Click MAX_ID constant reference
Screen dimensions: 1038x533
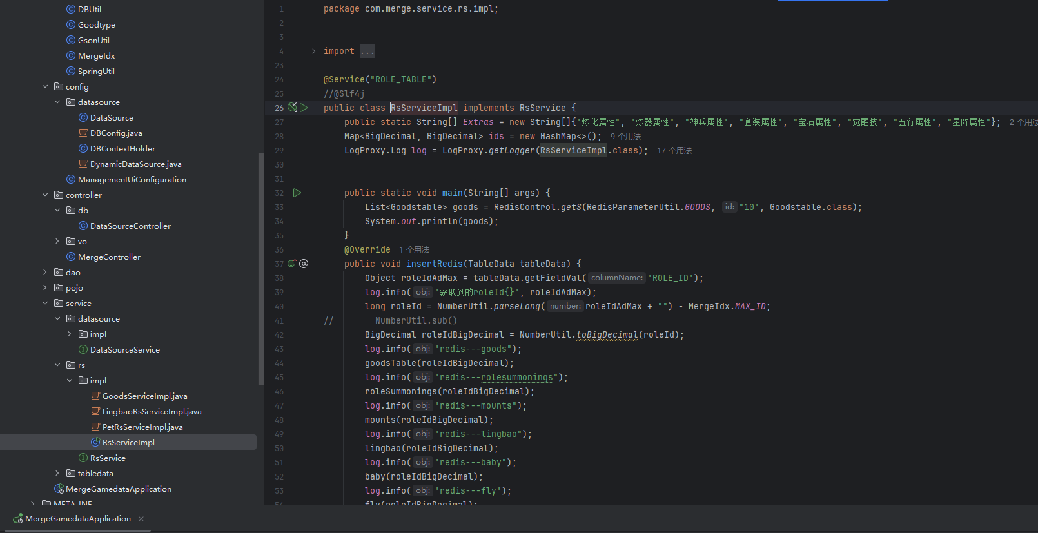click(x=750, y=306)
